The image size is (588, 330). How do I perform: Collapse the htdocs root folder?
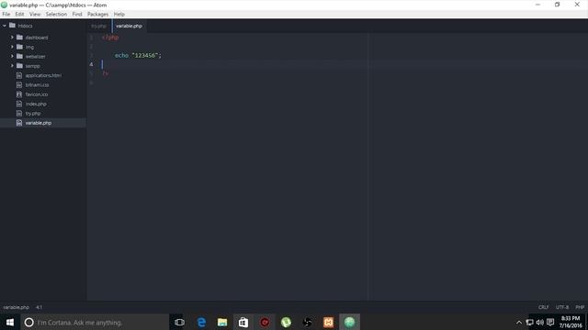[x=5, y=26]
